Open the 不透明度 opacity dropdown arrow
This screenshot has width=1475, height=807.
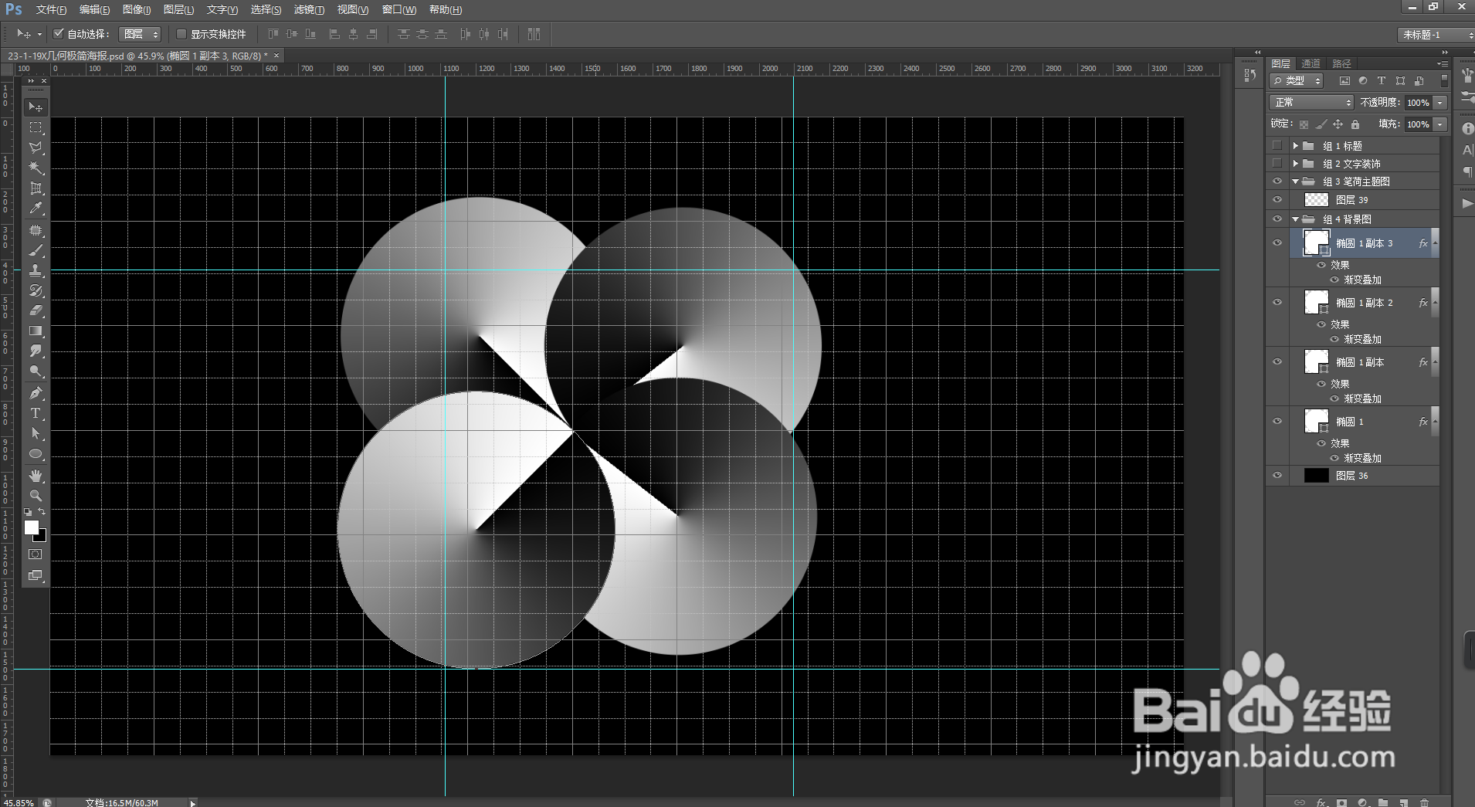[1440, 102]
